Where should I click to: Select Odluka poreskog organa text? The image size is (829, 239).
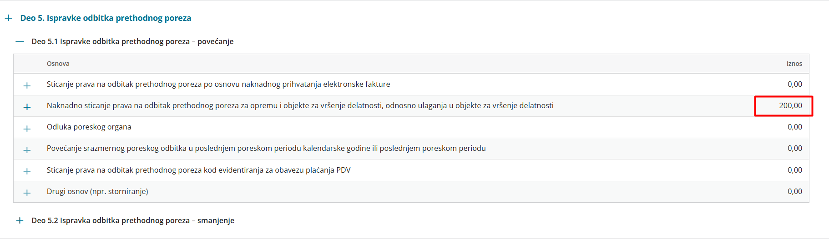pos(89,127)
